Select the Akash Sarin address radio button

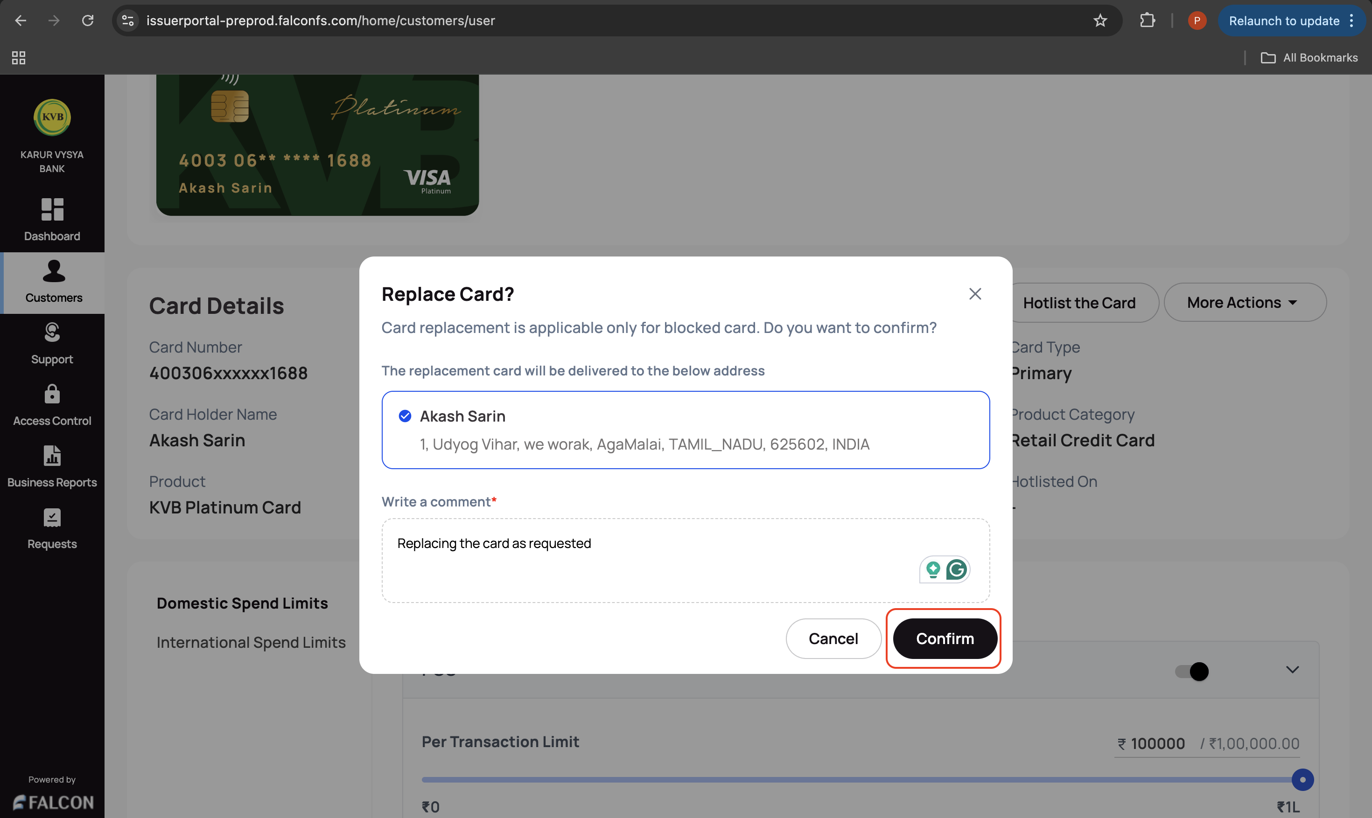tap(405, 416)
